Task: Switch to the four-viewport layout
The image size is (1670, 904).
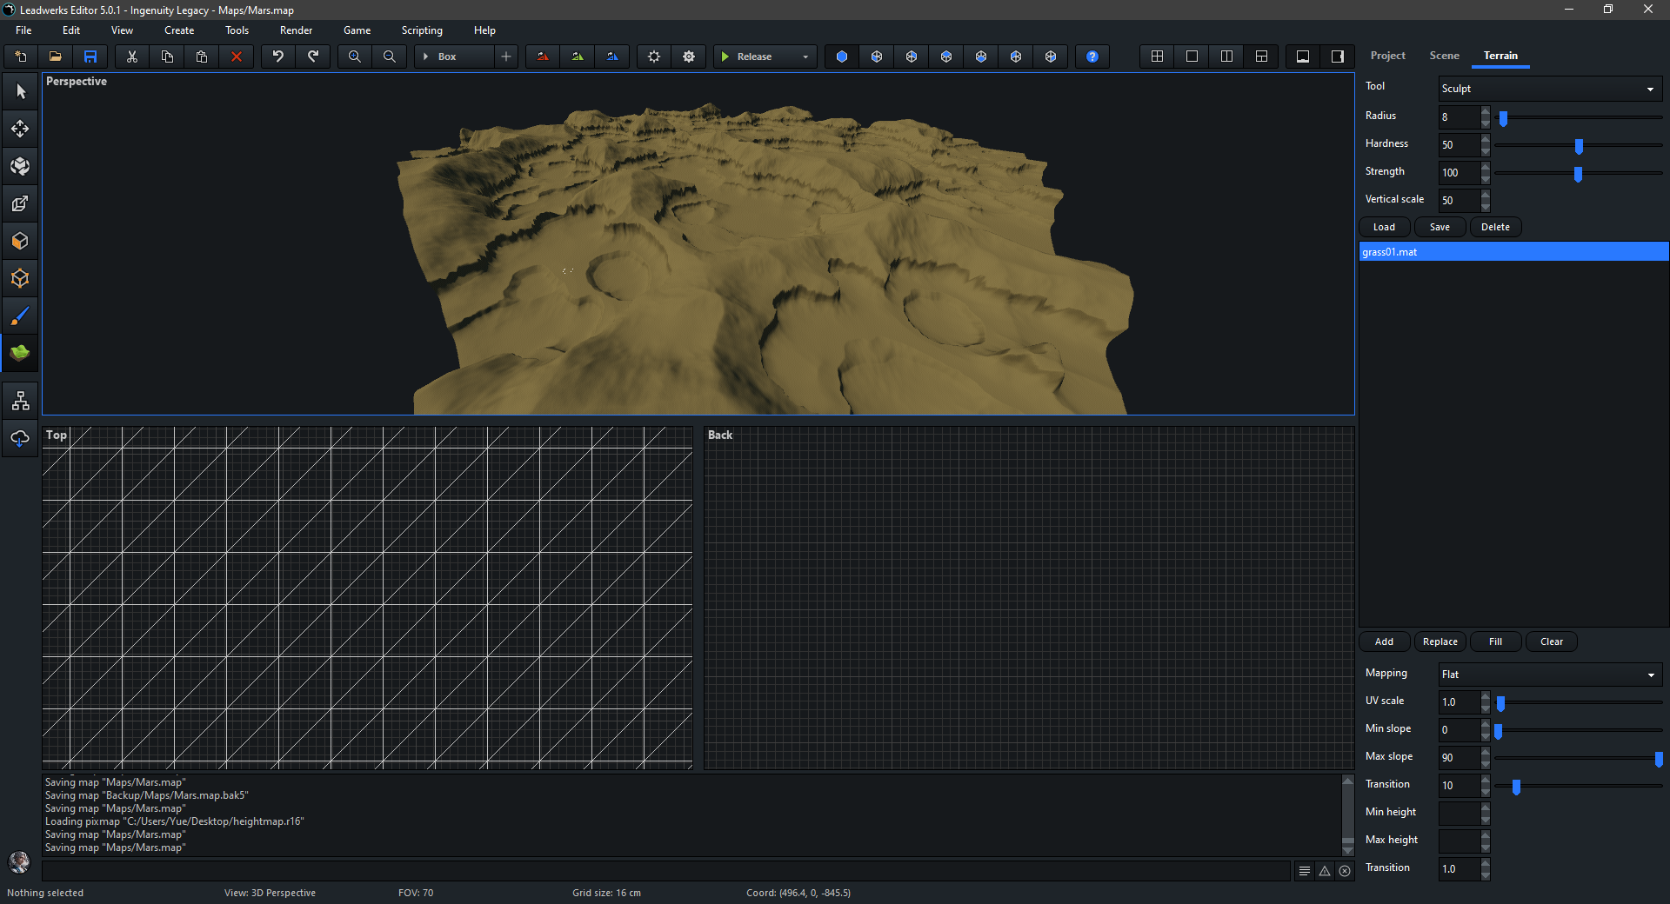Action: coord(1157,56)
